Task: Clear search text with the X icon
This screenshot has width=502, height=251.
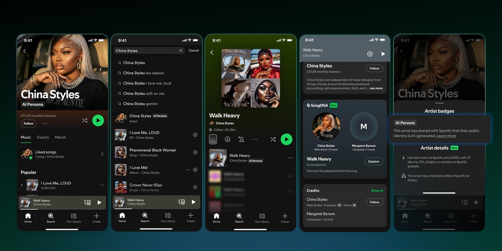Action: [x=181, y=51]
